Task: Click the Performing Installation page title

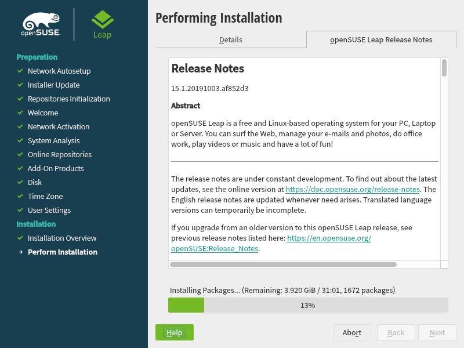Action: 219,18
